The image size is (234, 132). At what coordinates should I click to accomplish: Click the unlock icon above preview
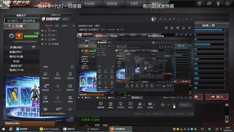click(x=172, y=28)
